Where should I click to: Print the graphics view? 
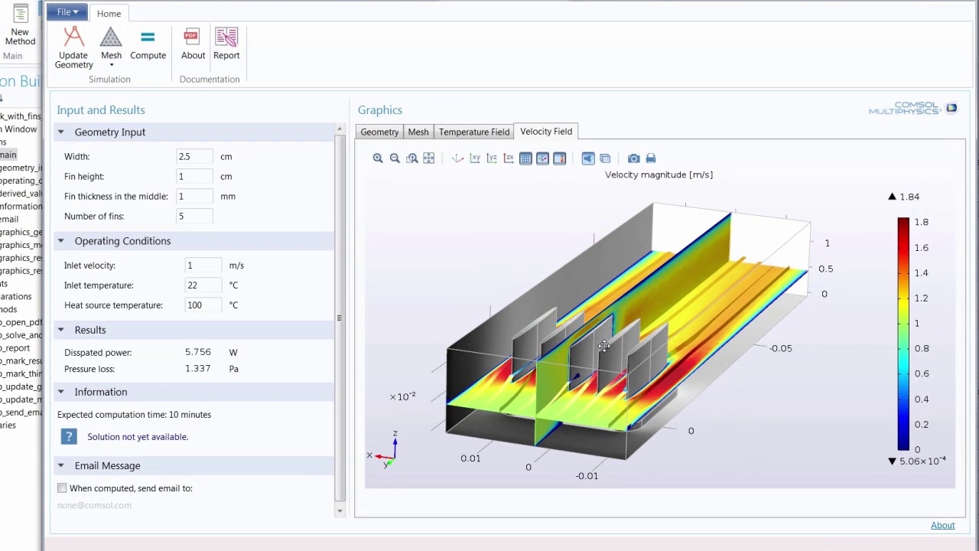[x=651, y=158]
